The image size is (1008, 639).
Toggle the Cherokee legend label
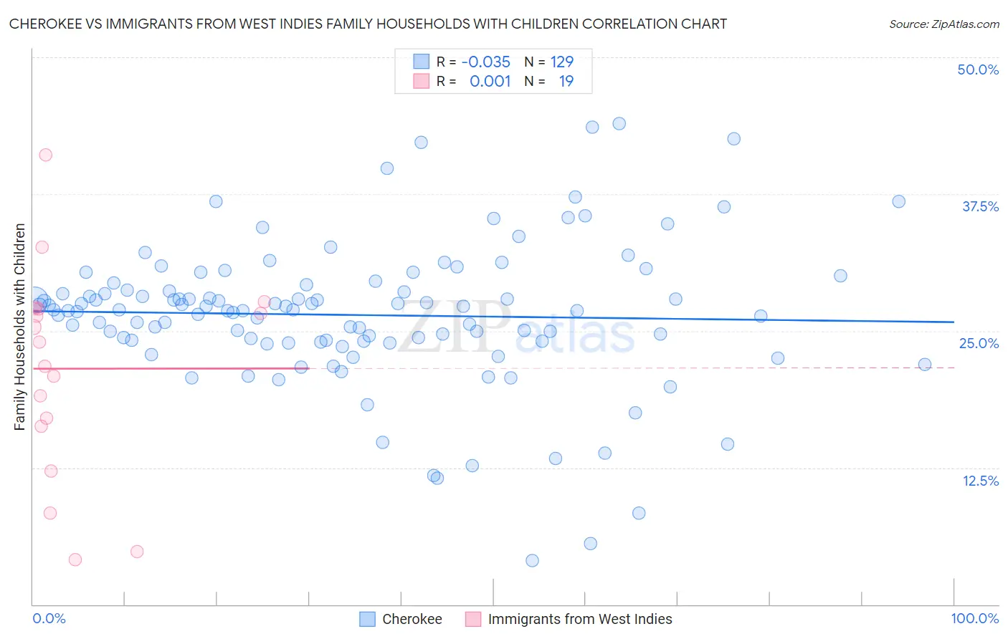point(412,619)
